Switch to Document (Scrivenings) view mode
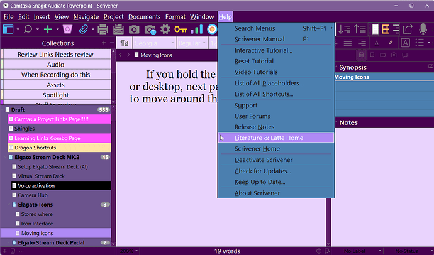This screenshot has height=255, width=434. tap(375, 29)
